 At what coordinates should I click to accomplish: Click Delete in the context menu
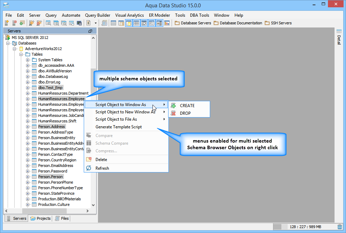[126, 160]
